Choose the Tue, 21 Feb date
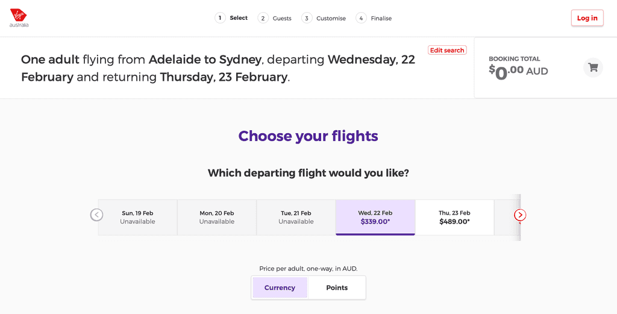This screenshot has width=617, height=314. point(296,217)
